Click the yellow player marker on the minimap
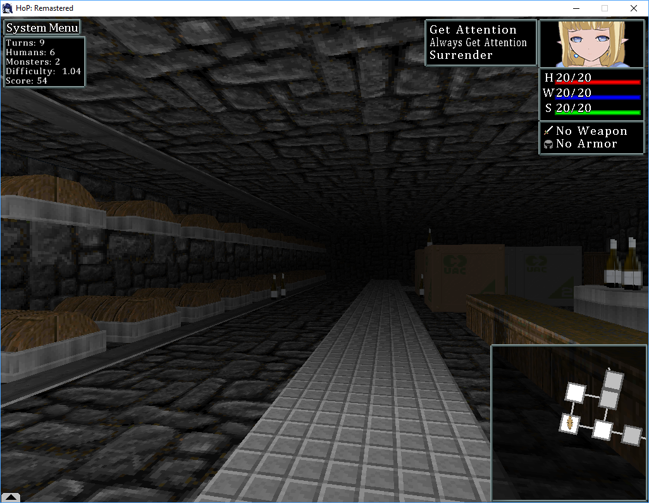The height and width of the screenshot is (503, 649). pyautogui.click(x=569, y=425)
